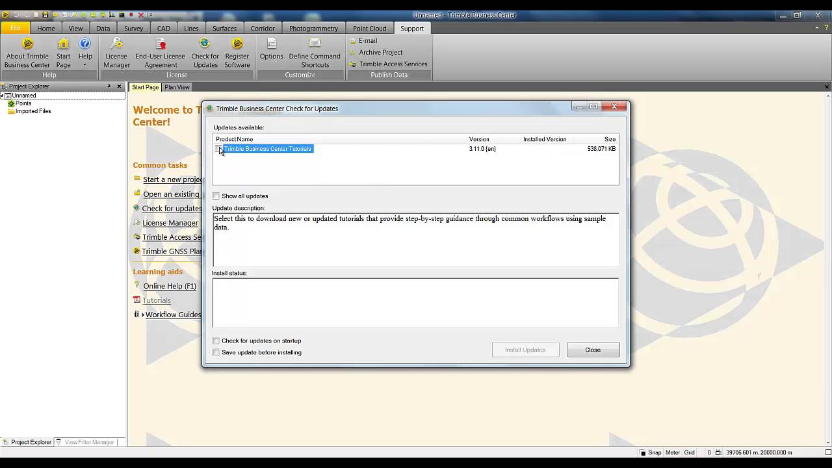Enable Show all updates
Screen dimensions: 832x468
tap(216, 196)
